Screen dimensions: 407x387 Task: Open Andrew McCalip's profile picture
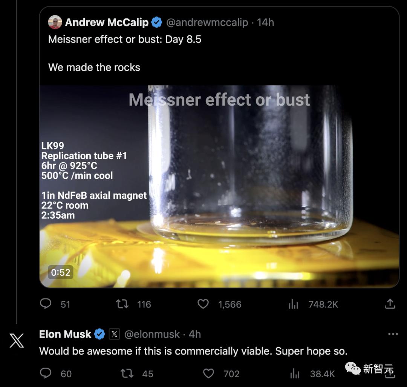coord(55,22)
